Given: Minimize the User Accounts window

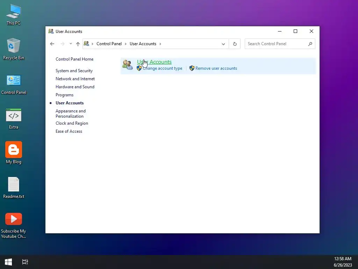Looking at the screenshot, I should click(x=279, y=31).
